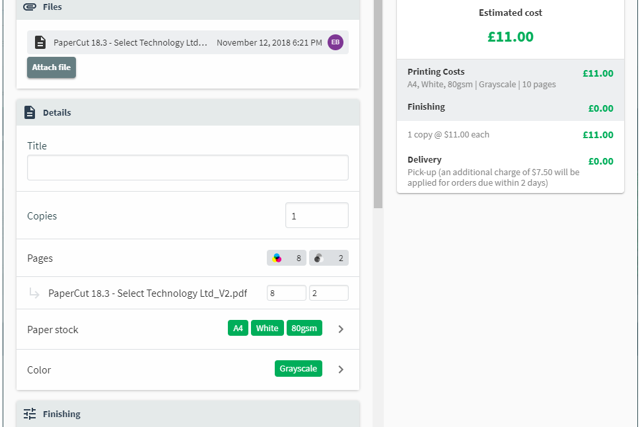Click the Details section header
Viewport: 640px width, 427px height.
(x=188, y=112)
